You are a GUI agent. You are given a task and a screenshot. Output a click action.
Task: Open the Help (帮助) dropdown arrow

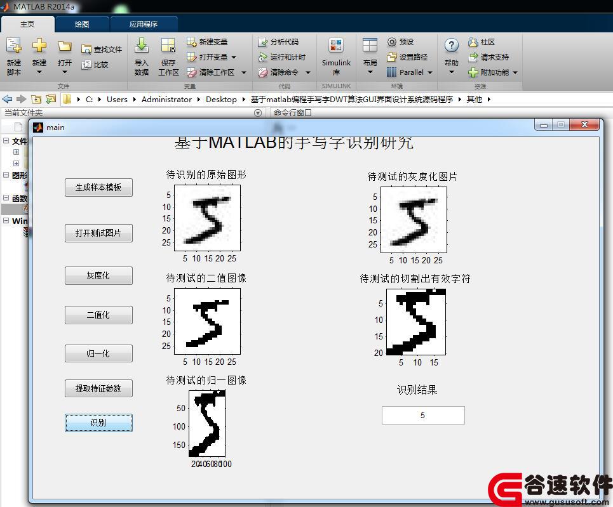(452, 72)
